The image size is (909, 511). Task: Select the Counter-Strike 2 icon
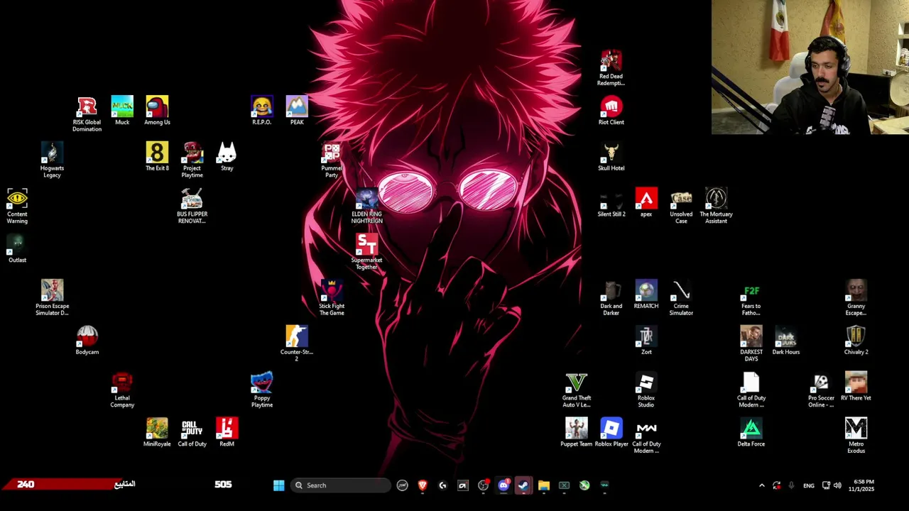click(297, 344)
